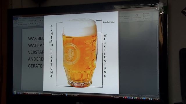The image size is (186, 104).
Task: Open the volume tray icon
Action: [153, 99]
